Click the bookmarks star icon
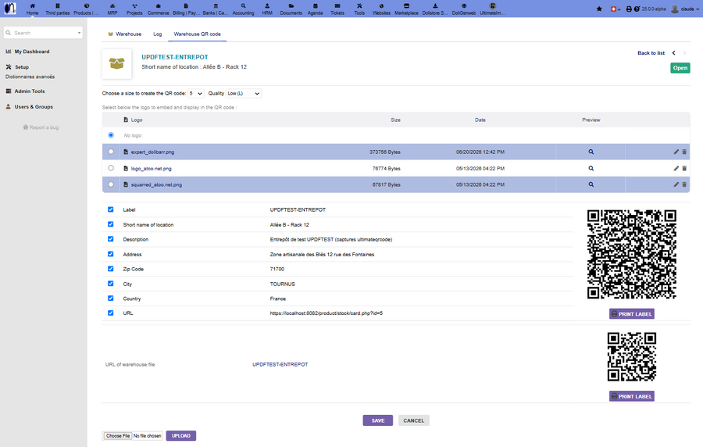This screenshot has width=703, height=447. point(599,9)
